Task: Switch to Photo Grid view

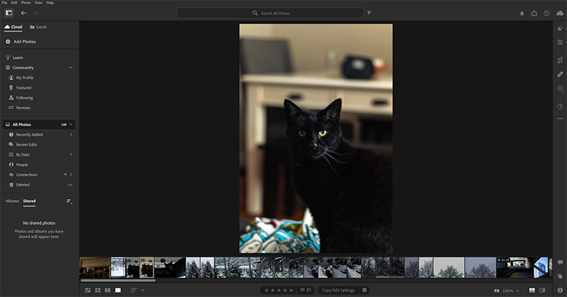Action: pyautogui.click(x=88, y=290)
